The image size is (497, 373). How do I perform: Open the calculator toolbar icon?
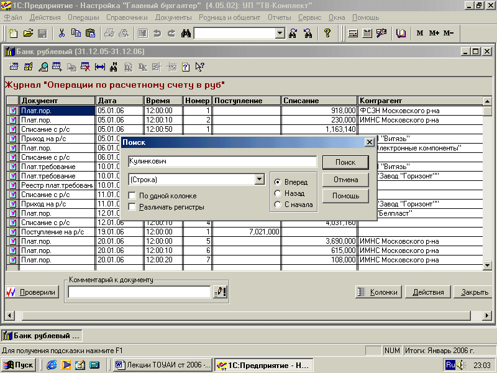tap(353, 33)
